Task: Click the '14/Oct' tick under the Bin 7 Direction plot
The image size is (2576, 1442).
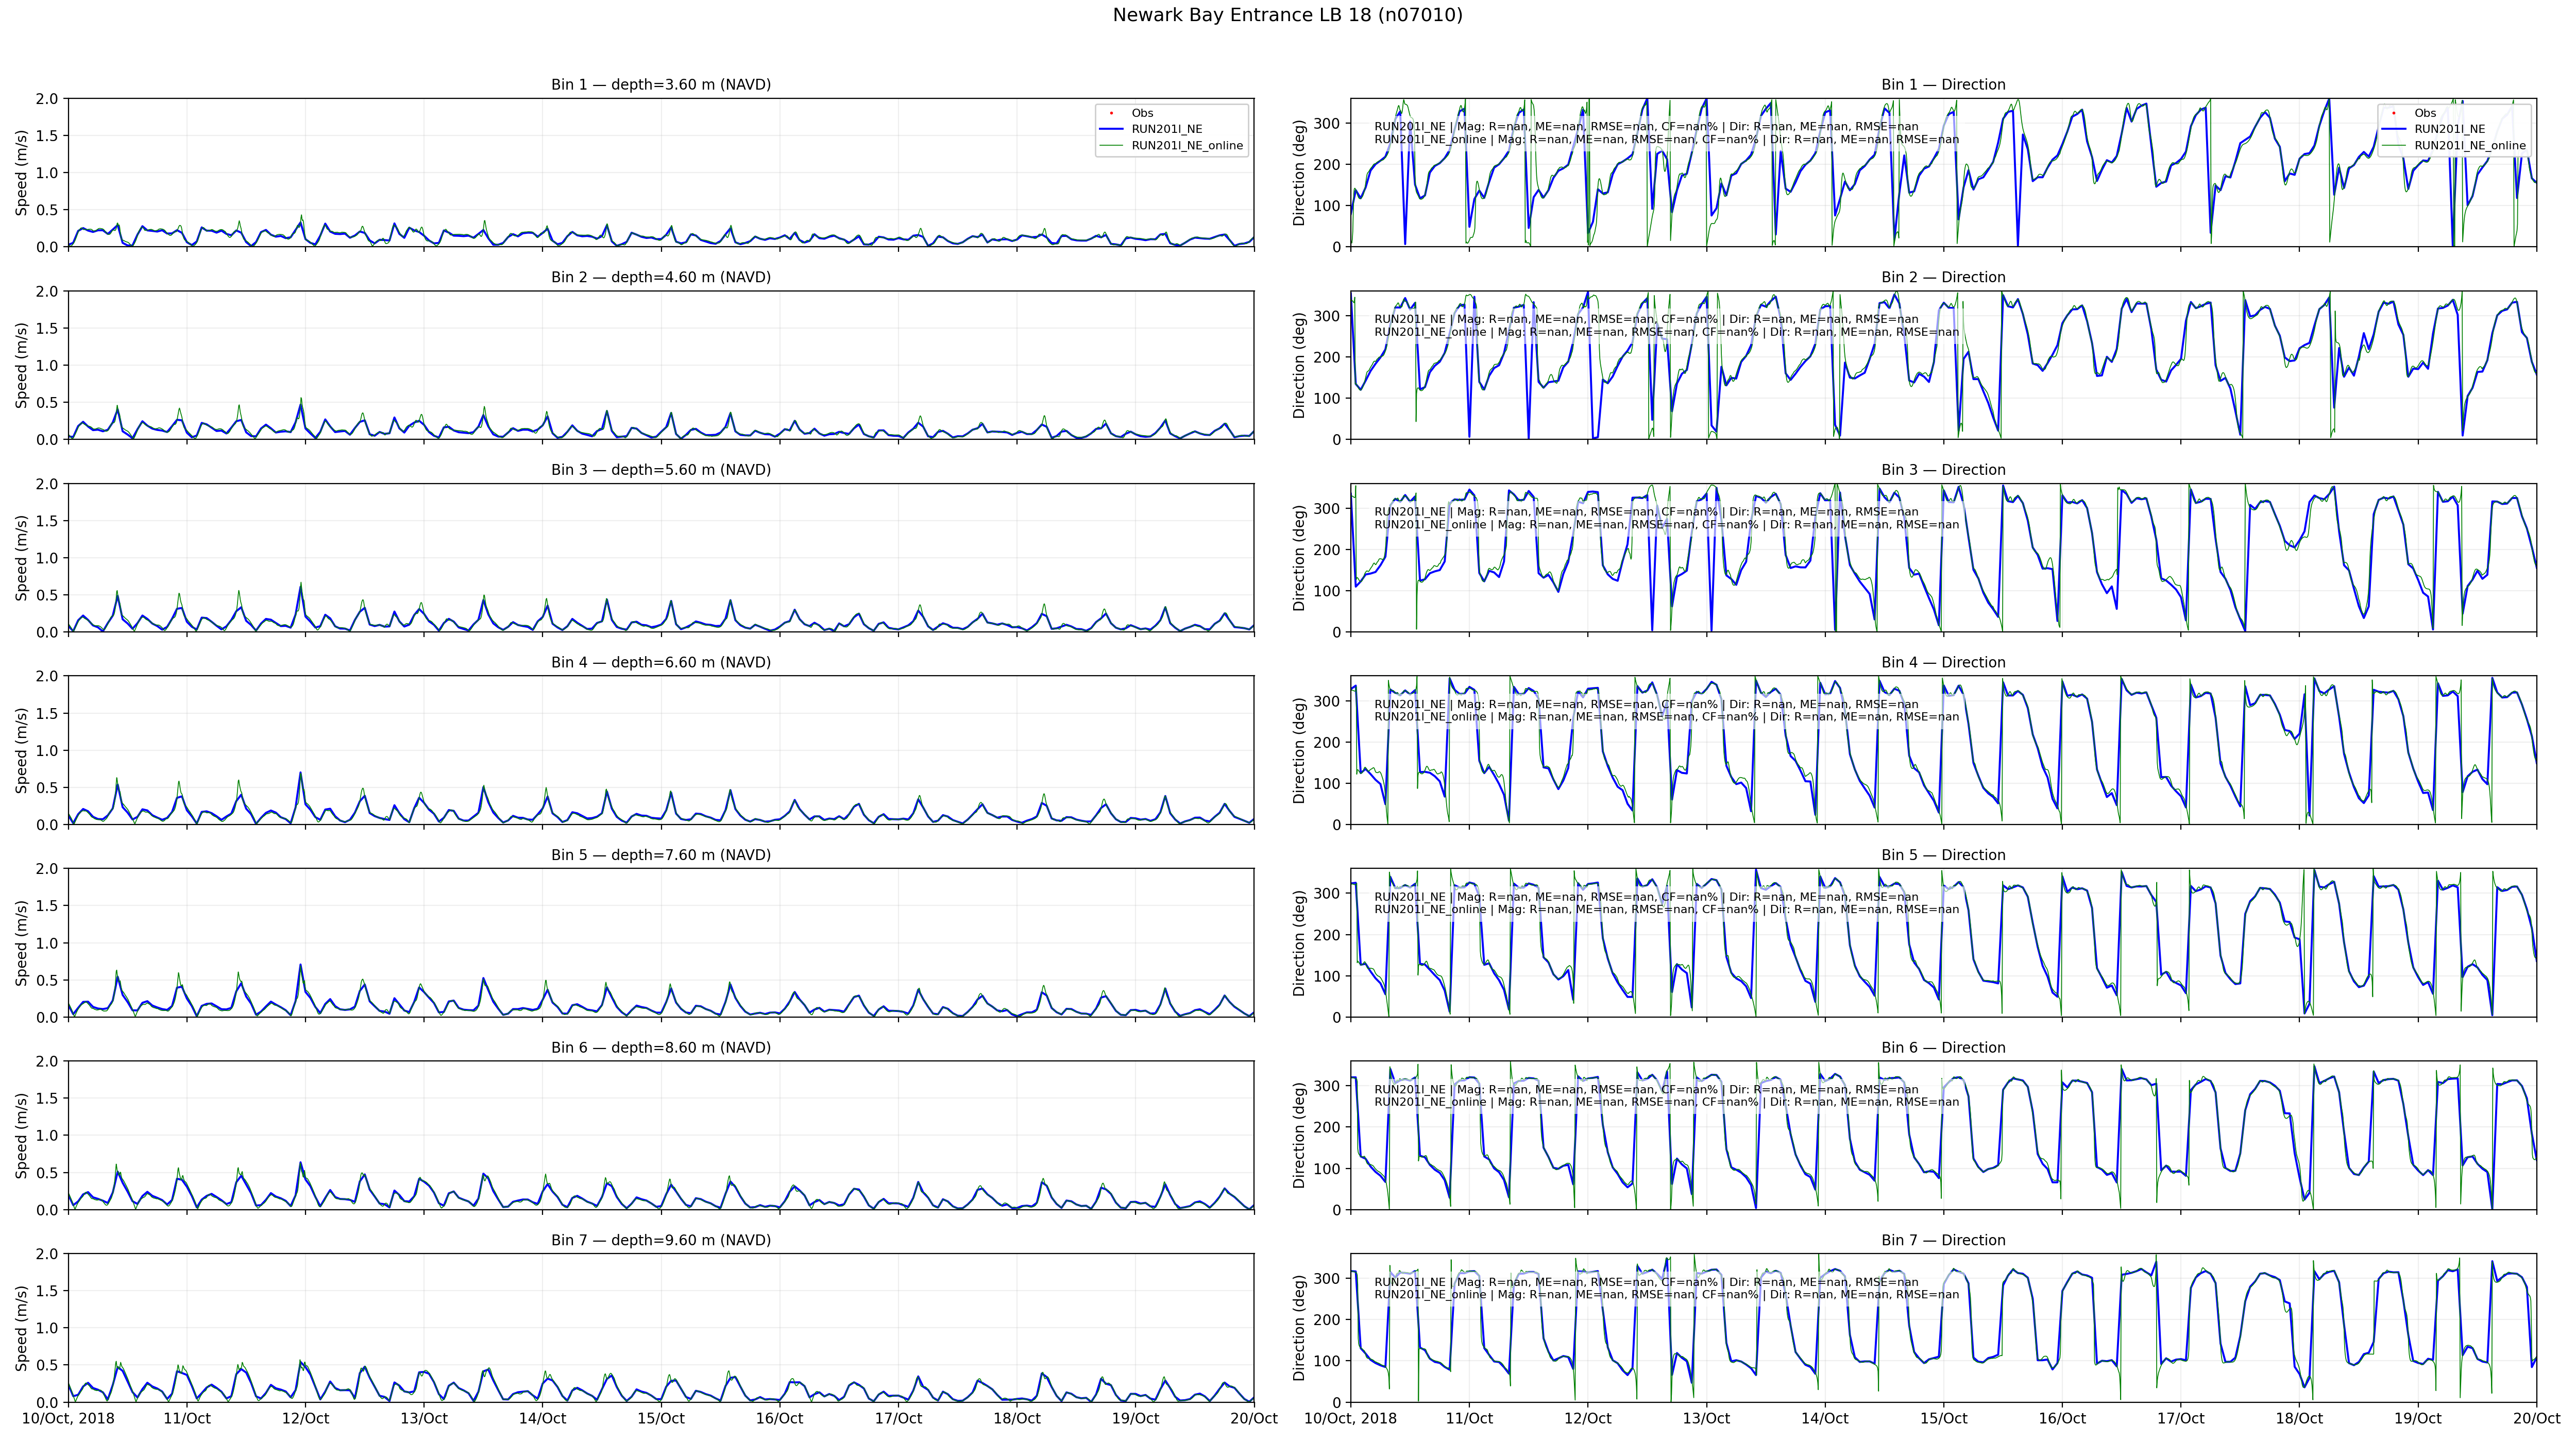Action: pos(1825,1419)
